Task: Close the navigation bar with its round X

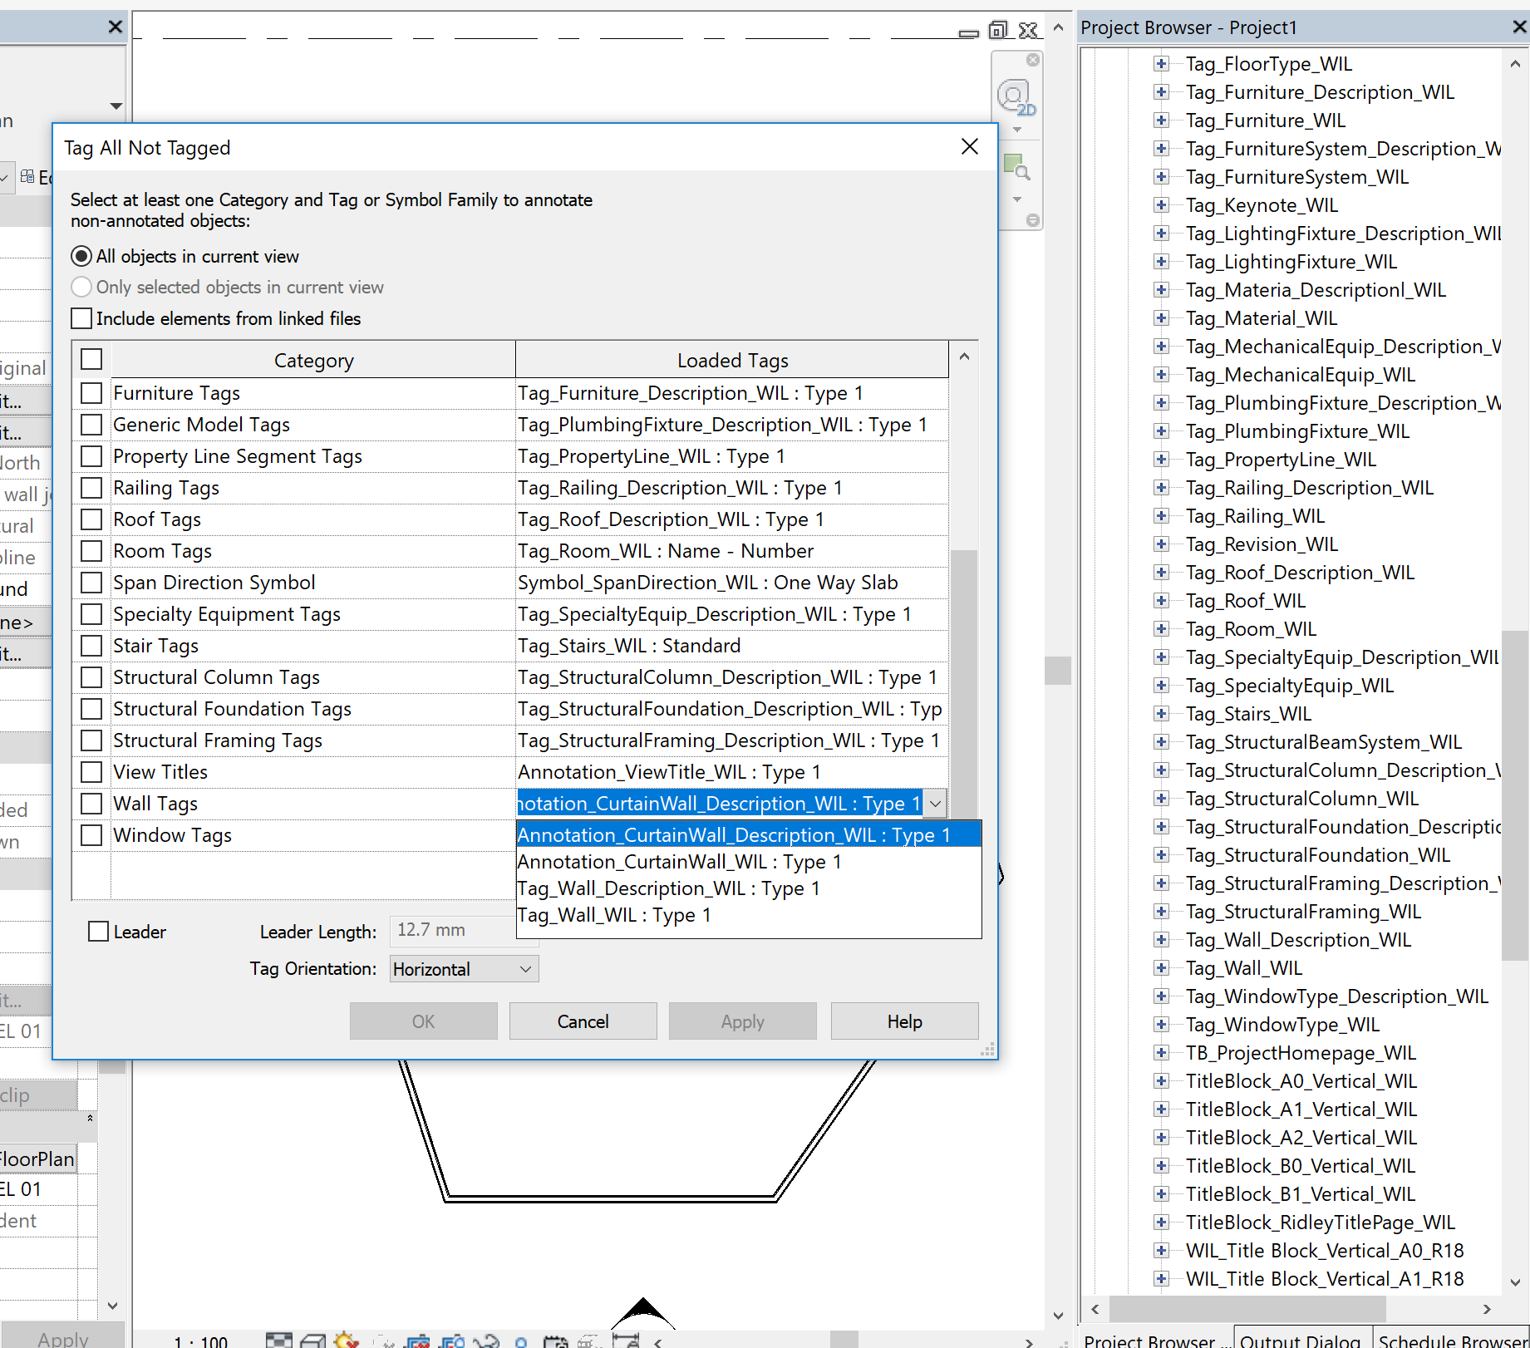Action: click(x=1032, y=60)
